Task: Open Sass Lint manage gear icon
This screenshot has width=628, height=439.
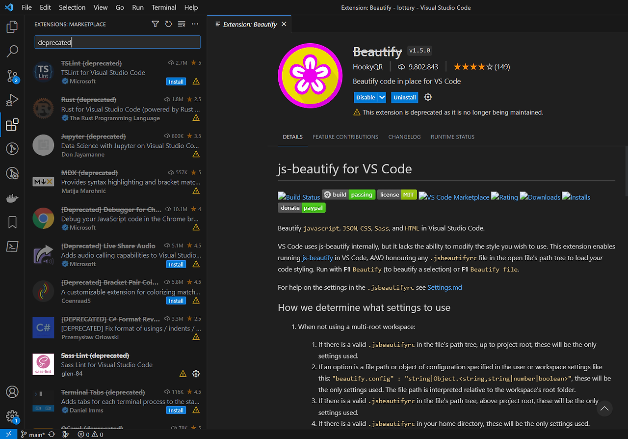Action: [x=196, y=374]
